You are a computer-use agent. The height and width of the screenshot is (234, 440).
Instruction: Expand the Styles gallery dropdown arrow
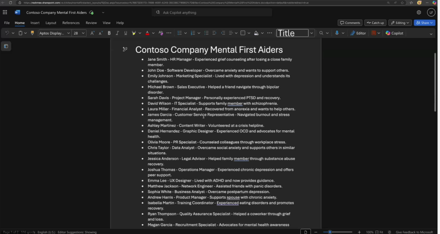(312, 33)
